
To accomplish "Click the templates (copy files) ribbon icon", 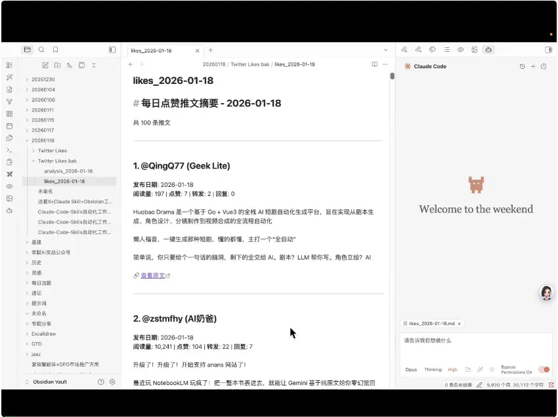I will 10,138.
